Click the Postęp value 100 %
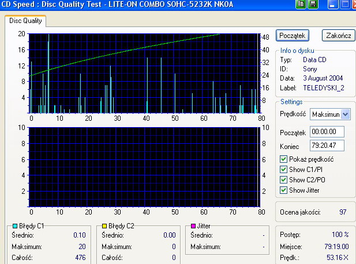The width and height of the screenshot is (356, 264). 340,234
